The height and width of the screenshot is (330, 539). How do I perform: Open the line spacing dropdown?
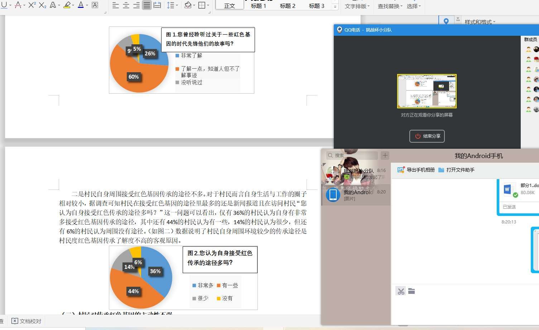click(177, 5)
